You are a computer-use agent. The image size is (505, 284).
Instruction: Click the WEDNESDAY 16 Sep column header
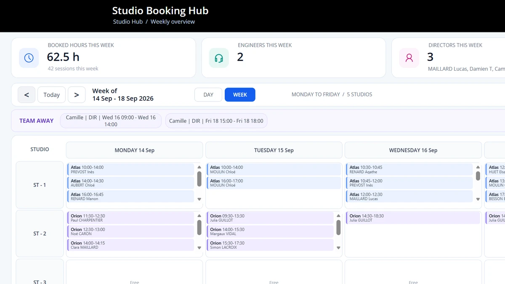pos(413,150)
